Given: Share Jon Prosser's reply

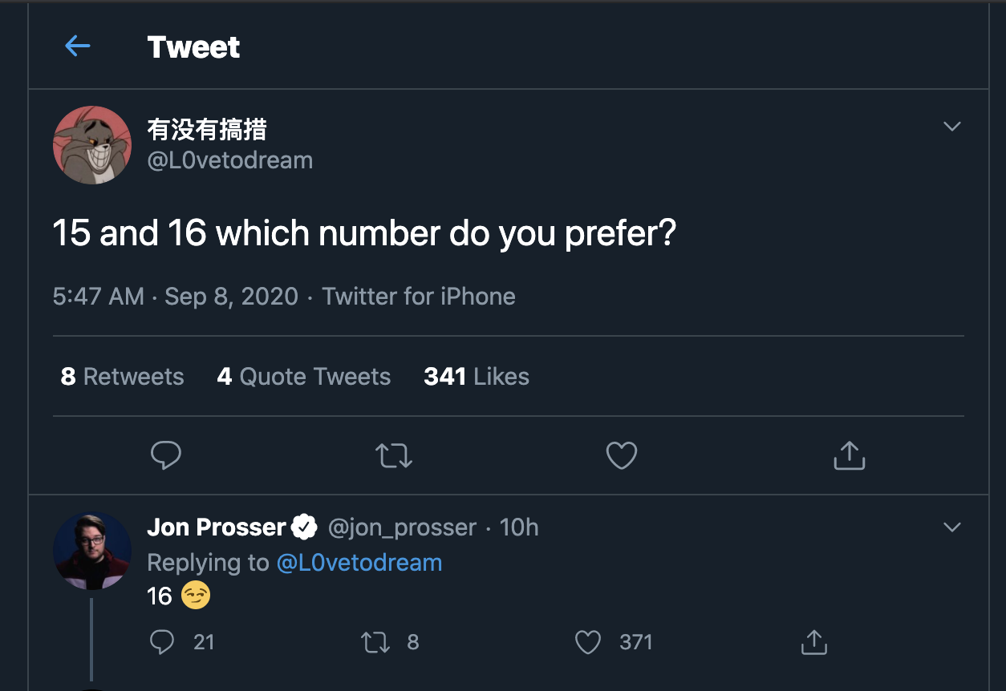Looking at the screenshot, I should tap(813, 642).
